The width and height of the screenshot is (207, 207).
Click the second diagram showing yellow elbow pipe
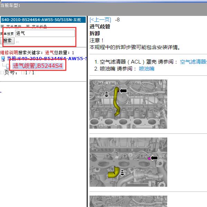pos(128,162)
